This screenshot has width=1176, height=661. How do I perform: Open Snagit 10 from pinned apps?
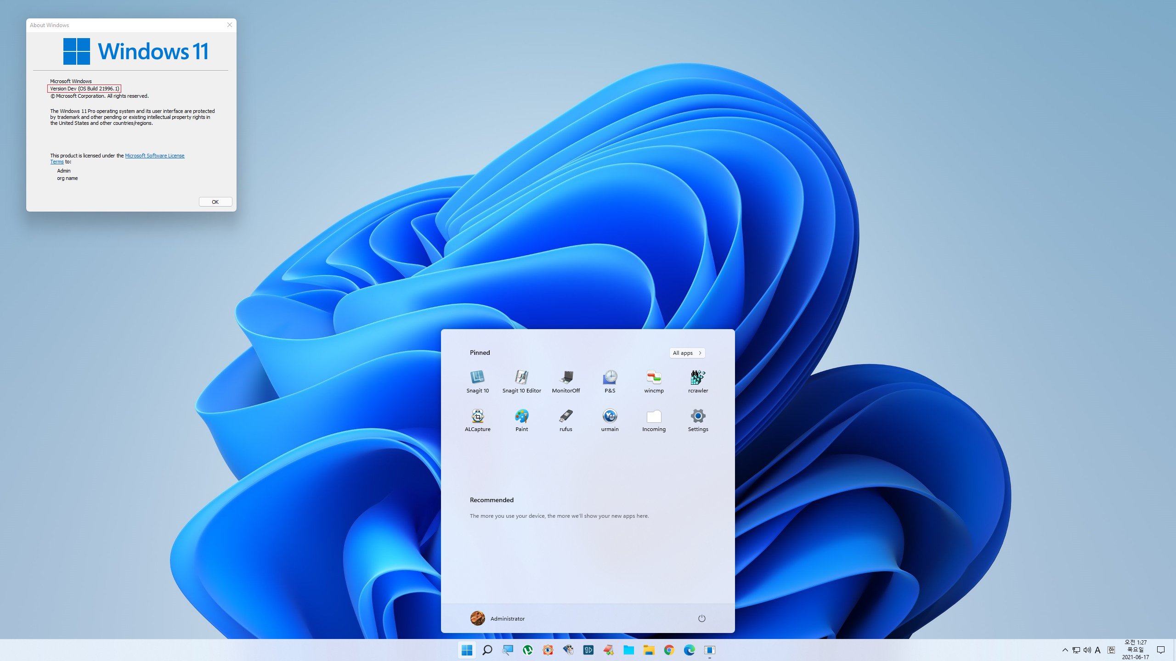tap(477, 381)
